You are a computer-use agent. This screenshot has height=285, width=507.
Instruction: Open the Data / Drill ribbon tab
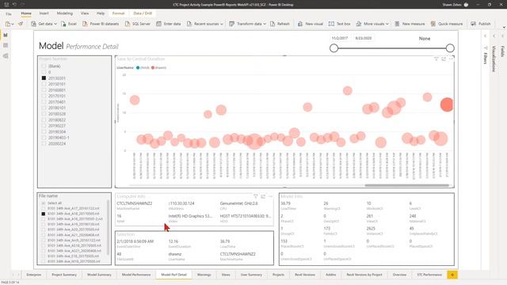click(143, 13)
